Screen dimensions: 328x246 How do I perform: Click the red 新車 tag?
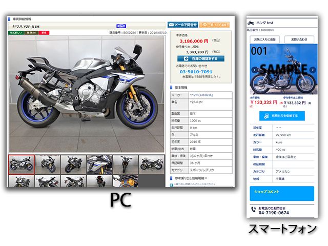[x=44, y=33]
